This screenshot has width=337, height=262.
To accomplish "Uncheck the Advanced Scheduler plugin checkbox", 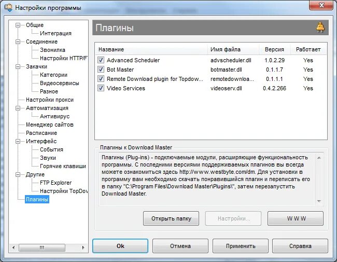I will 101,60.
